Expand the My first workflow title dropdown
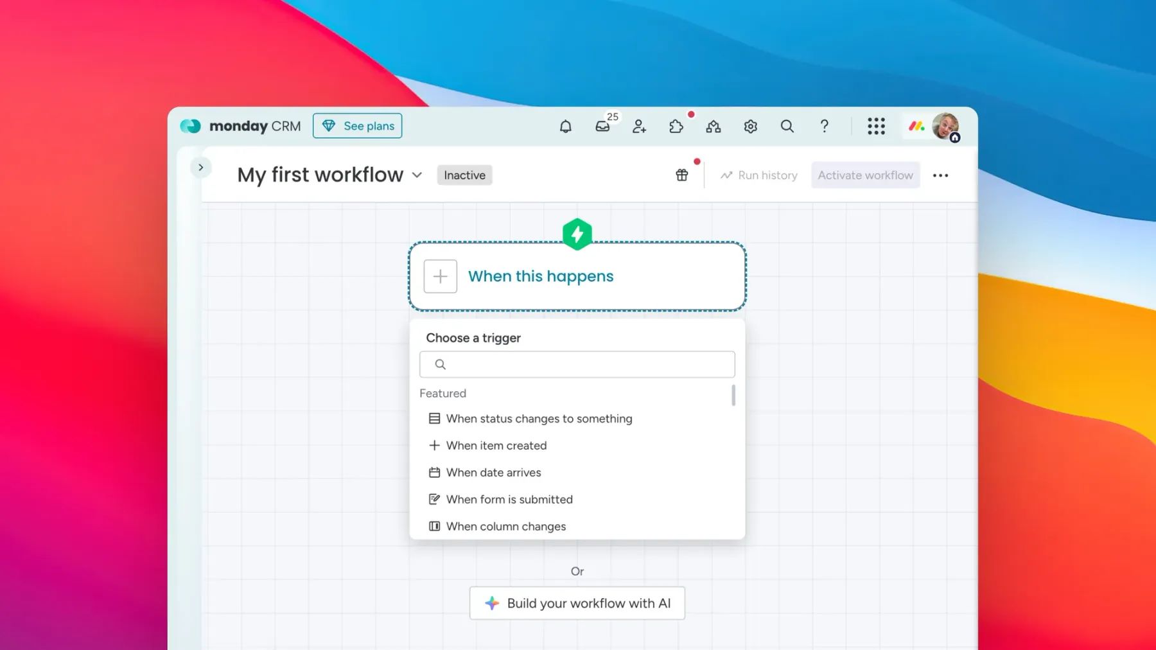The image size is (1156, 650). [x=417, y=175]
